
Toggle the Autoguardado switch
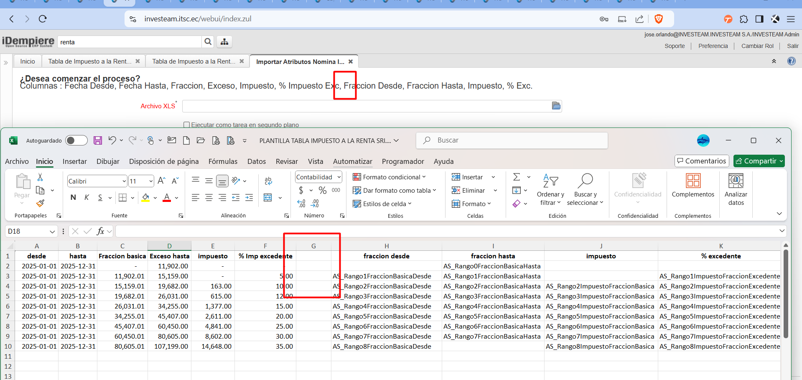pos(76,140)
